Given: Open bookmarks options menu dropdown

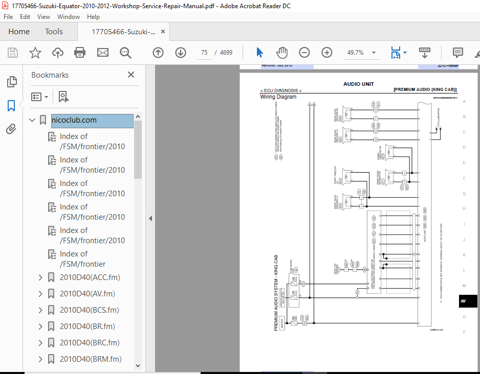Looking at the screenshot, I should (40, 97).
